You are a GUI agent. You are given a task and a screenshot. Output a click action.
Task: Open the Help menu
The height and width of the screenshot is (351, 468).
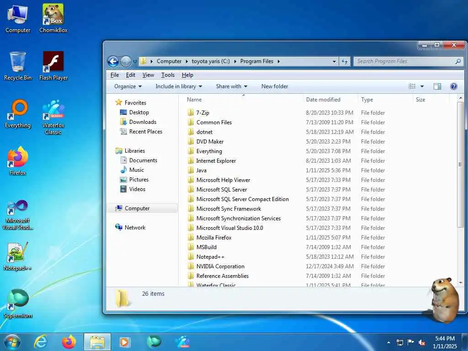point(187,75)
